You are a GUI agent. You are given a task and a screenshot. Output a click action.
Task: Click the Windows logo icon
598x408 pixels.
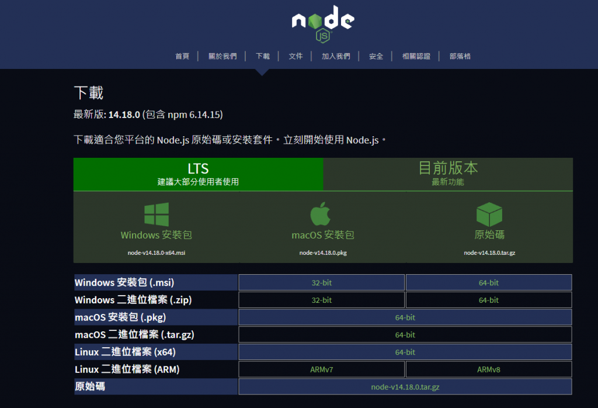pyautogui.click(x=157, y=215)
